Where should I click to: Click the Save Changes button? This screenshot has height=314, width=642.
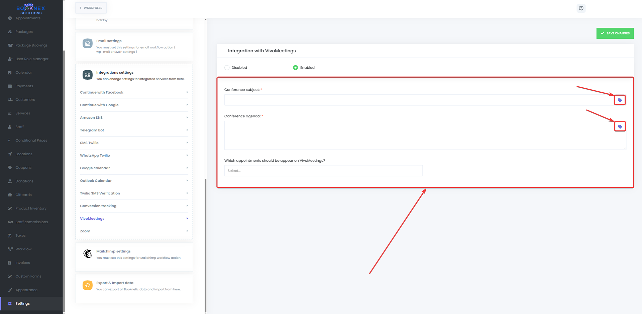[615, 33]
